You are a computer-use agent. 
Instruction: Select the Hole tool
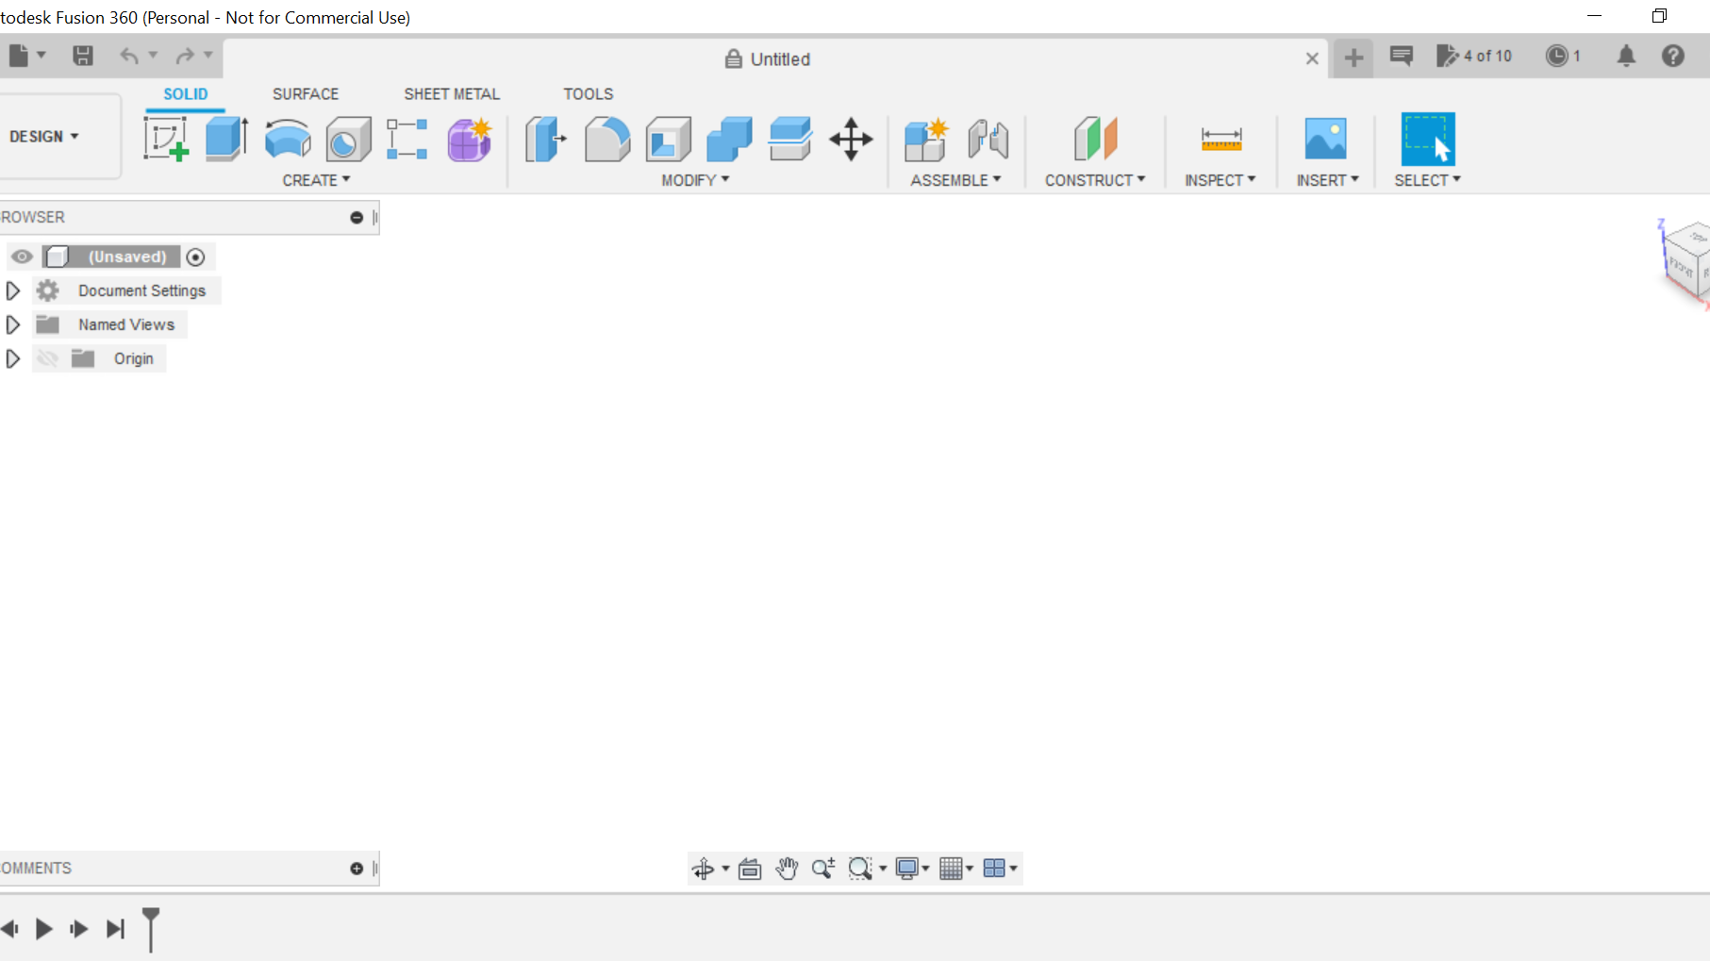(x=348, y=140)
